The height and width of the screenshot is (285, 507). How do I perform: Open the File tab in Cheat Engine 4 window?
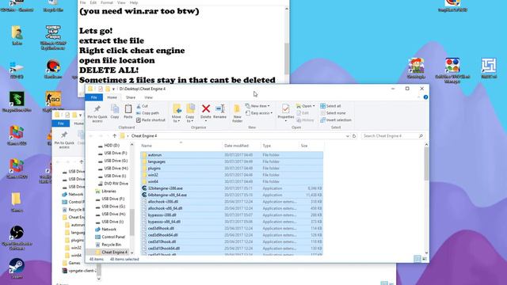(93, 97)
